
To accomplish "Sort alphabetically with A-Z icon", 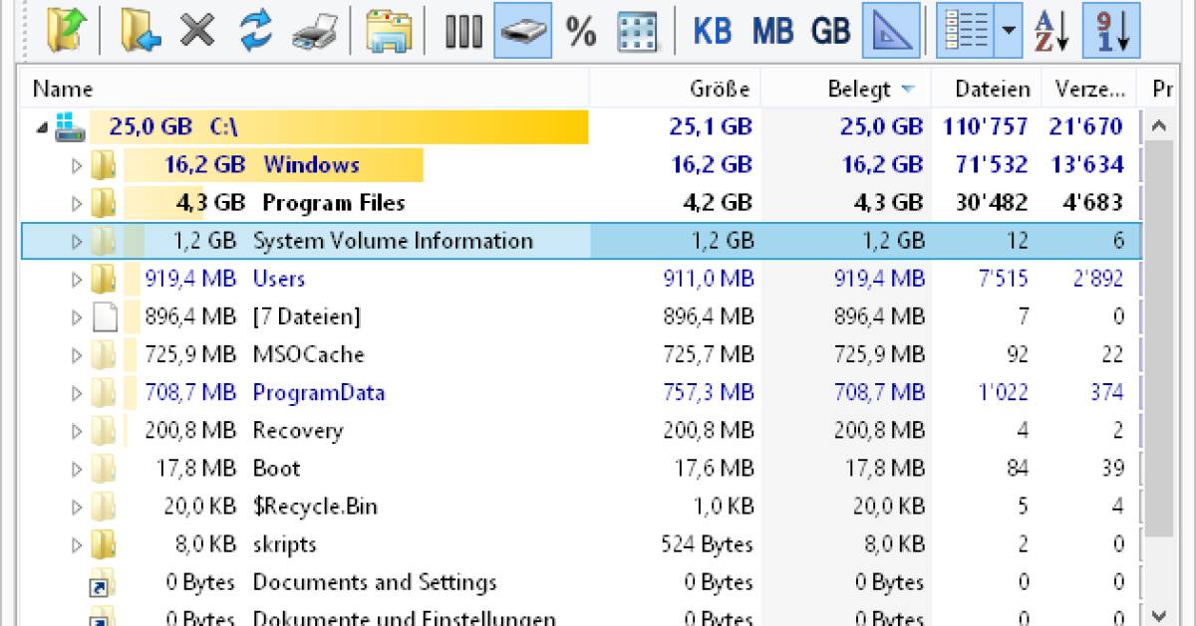I will coord(1051,32).
